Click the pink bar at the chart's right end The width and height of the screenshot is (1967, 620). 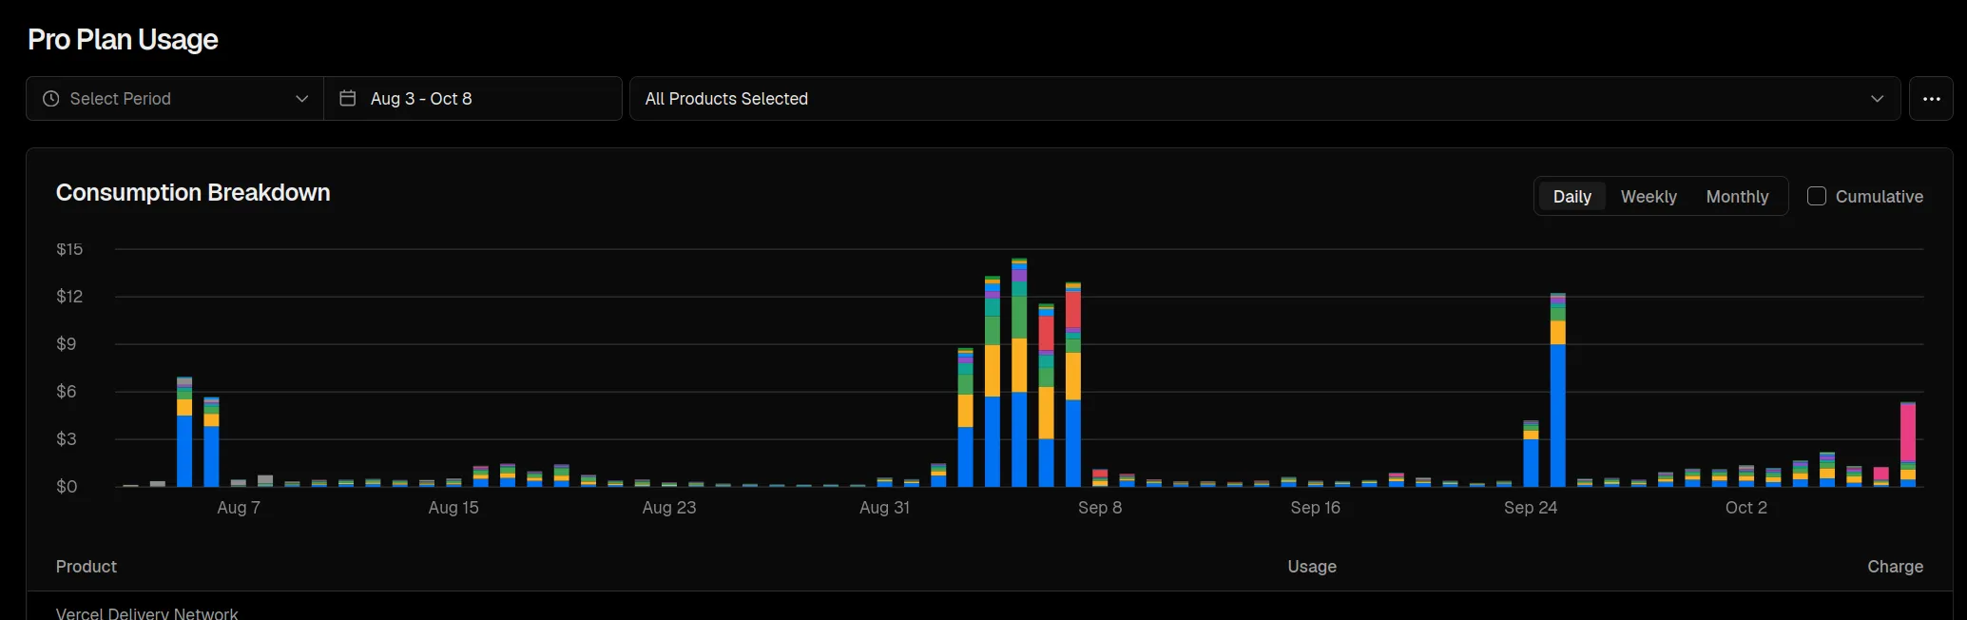click(1907, 444)
